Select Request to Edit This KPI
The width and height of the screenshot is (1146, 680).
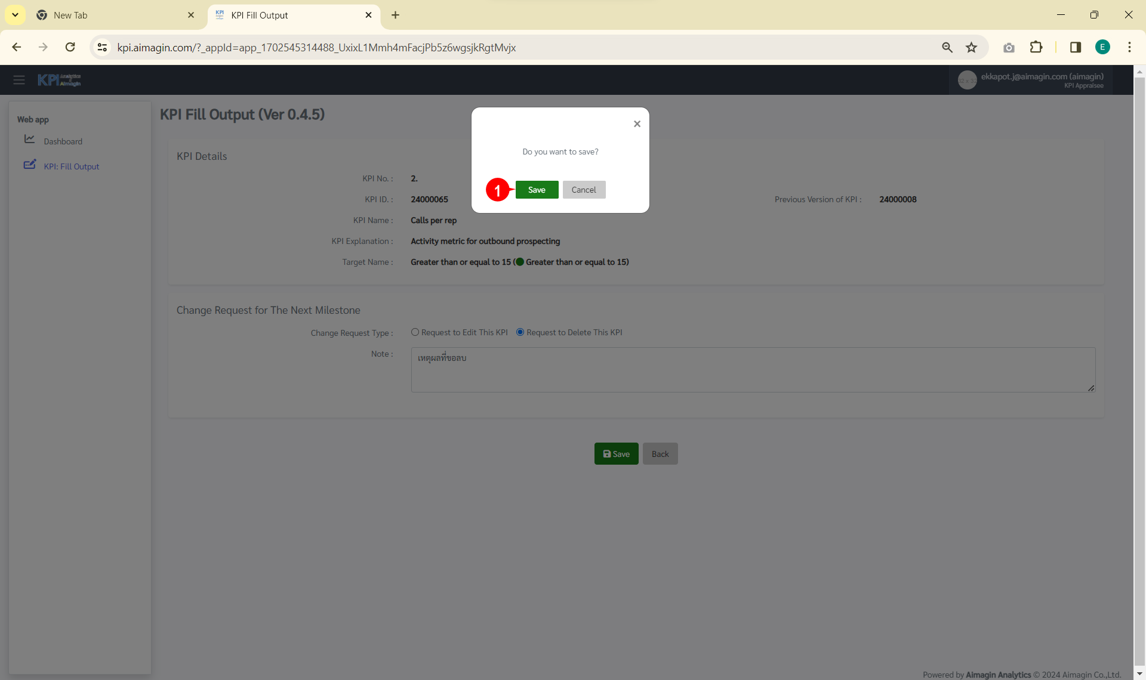coord(415,332)
